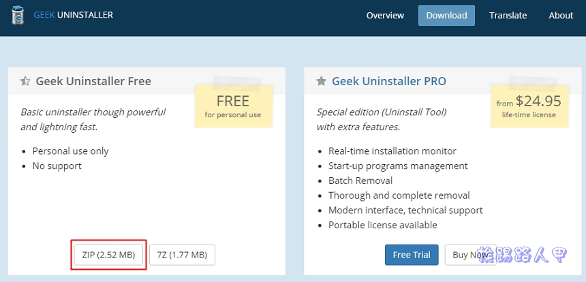This screenshot has width=586, height=282.
Task: Click the FREE for personal use note
Action: [x=234, y=106]
